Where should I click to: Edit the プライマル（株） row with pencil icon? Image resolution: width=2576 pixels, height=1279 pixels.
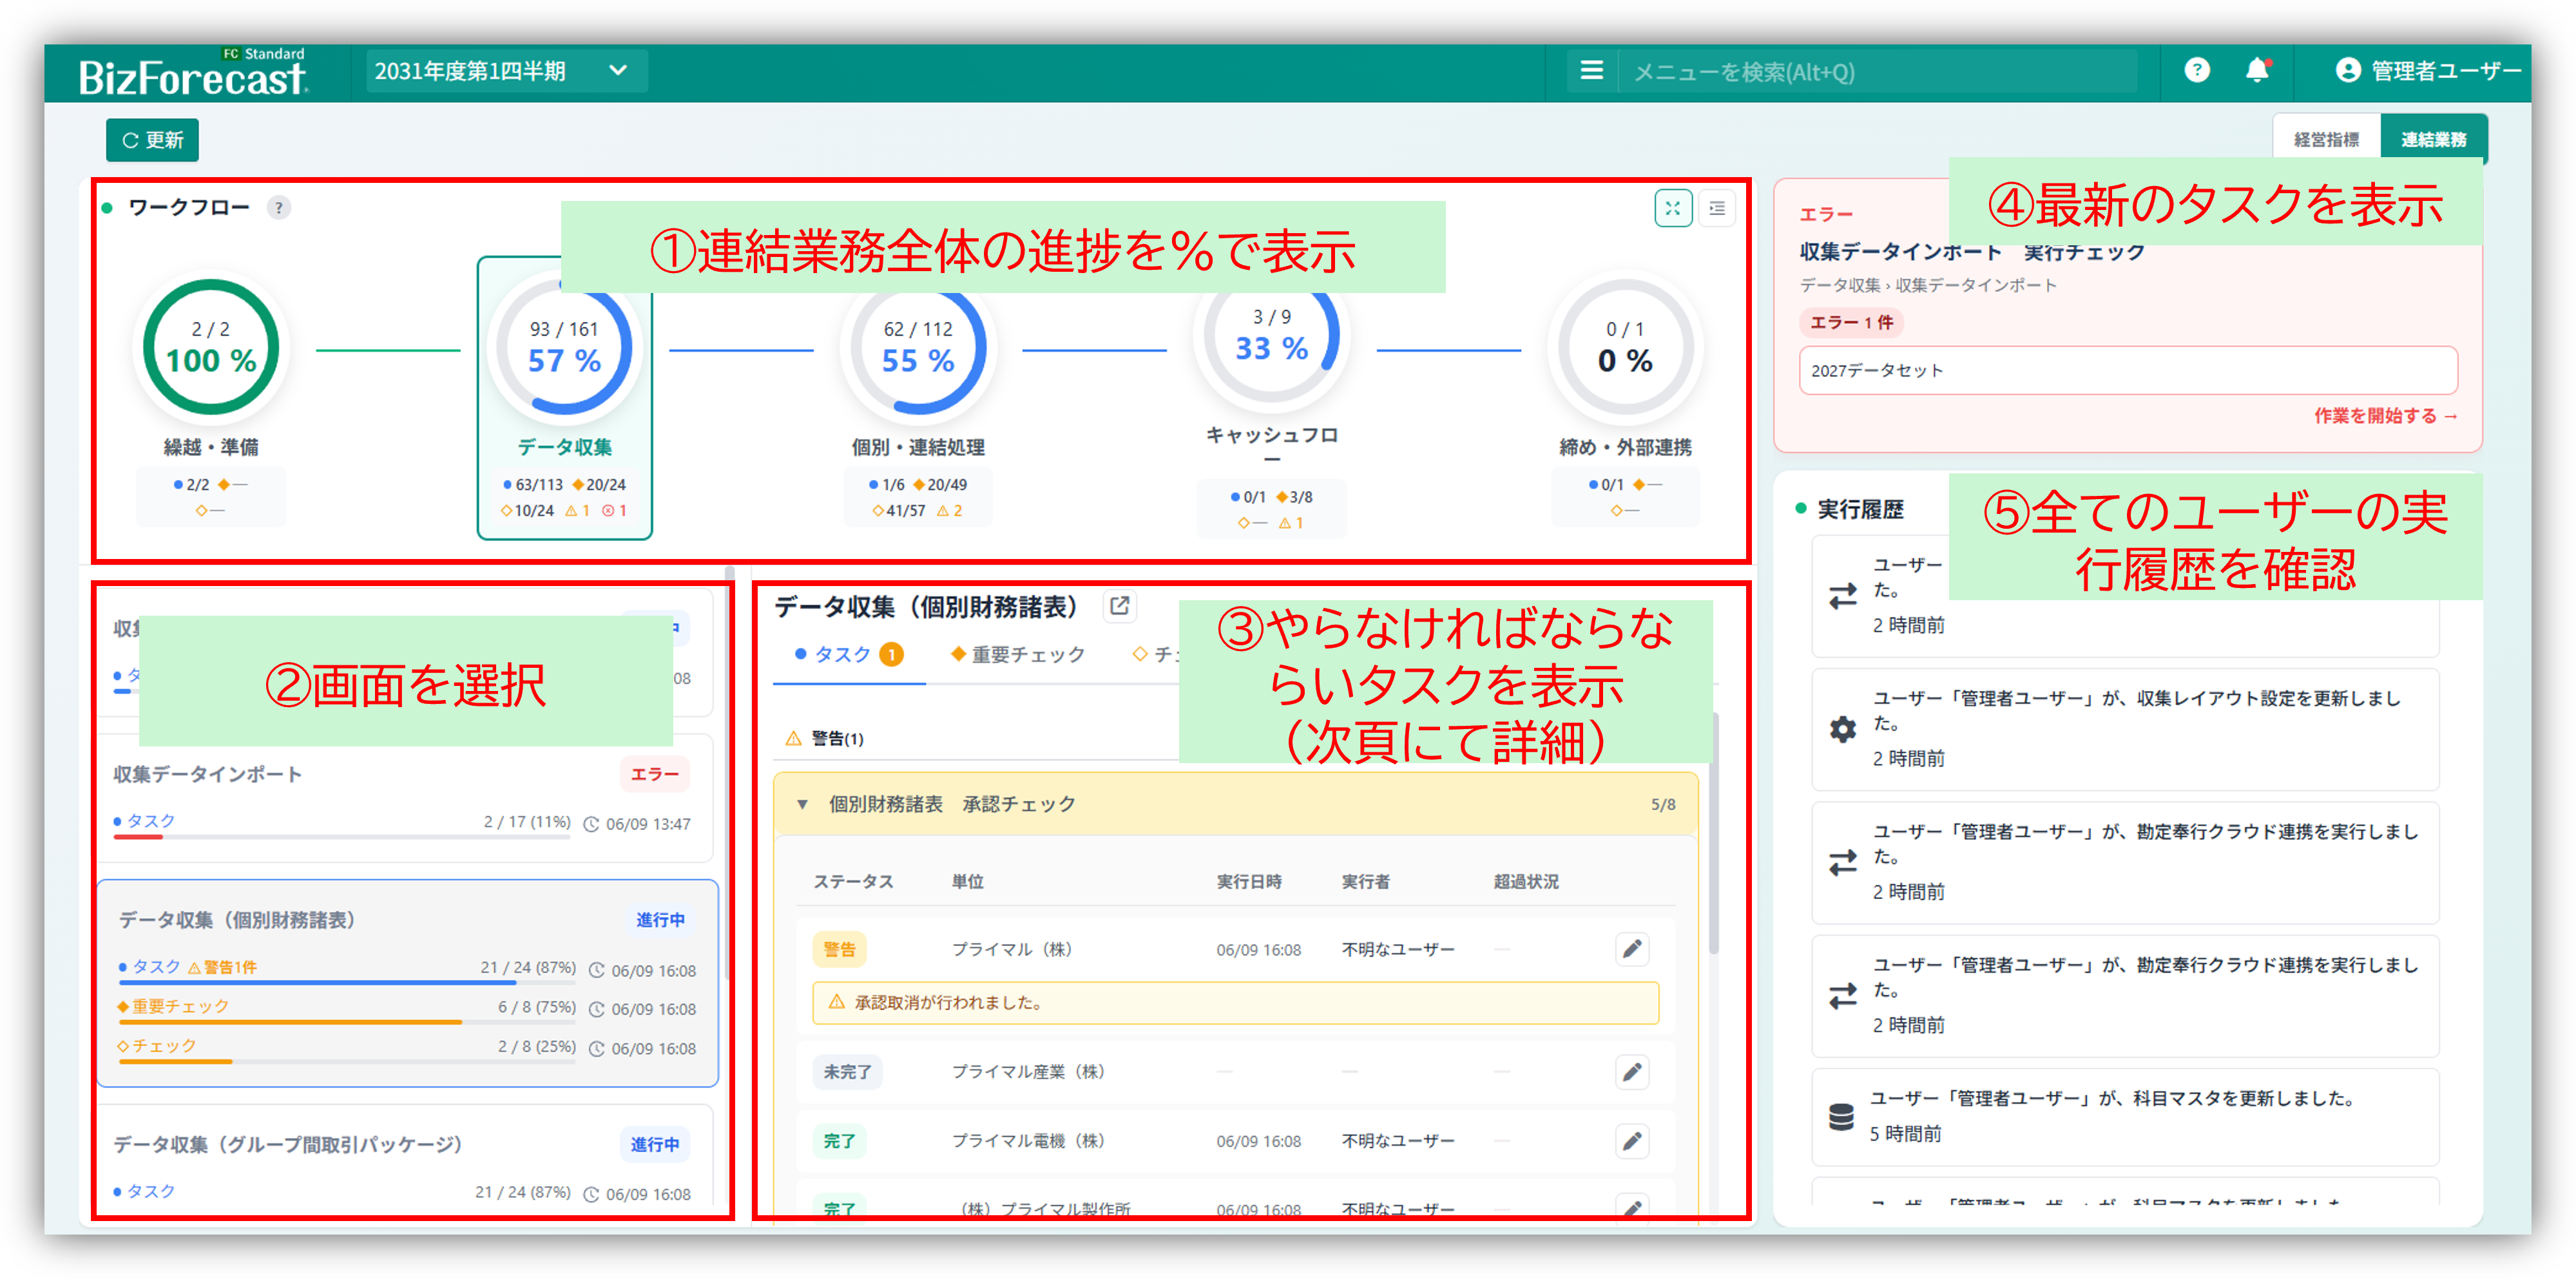coord(1632,949)
